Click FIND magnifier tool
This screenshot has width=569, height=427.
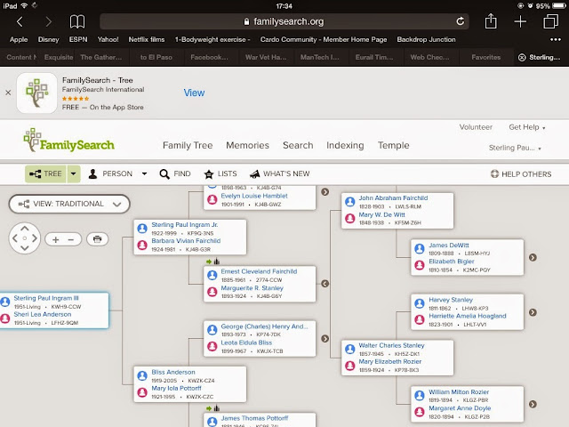click(x=175, y=174)
